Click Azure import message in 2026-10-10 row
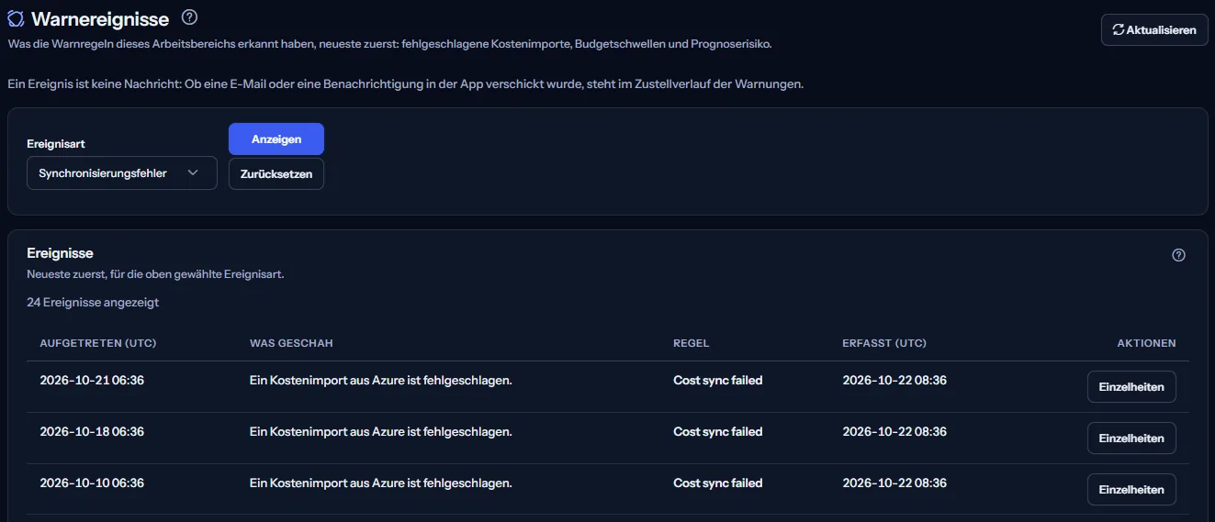Image resolution: width=1215 pixels, height=522 pixels. 381,483
